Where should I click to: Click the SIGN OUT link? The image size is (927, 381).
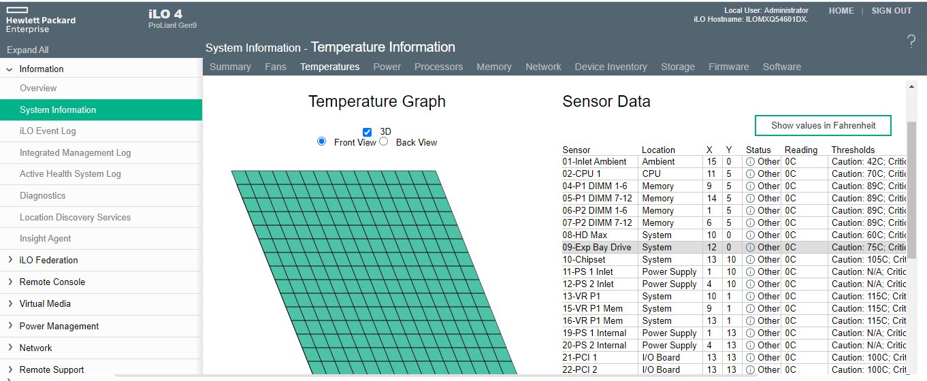(x=892, y=11)
